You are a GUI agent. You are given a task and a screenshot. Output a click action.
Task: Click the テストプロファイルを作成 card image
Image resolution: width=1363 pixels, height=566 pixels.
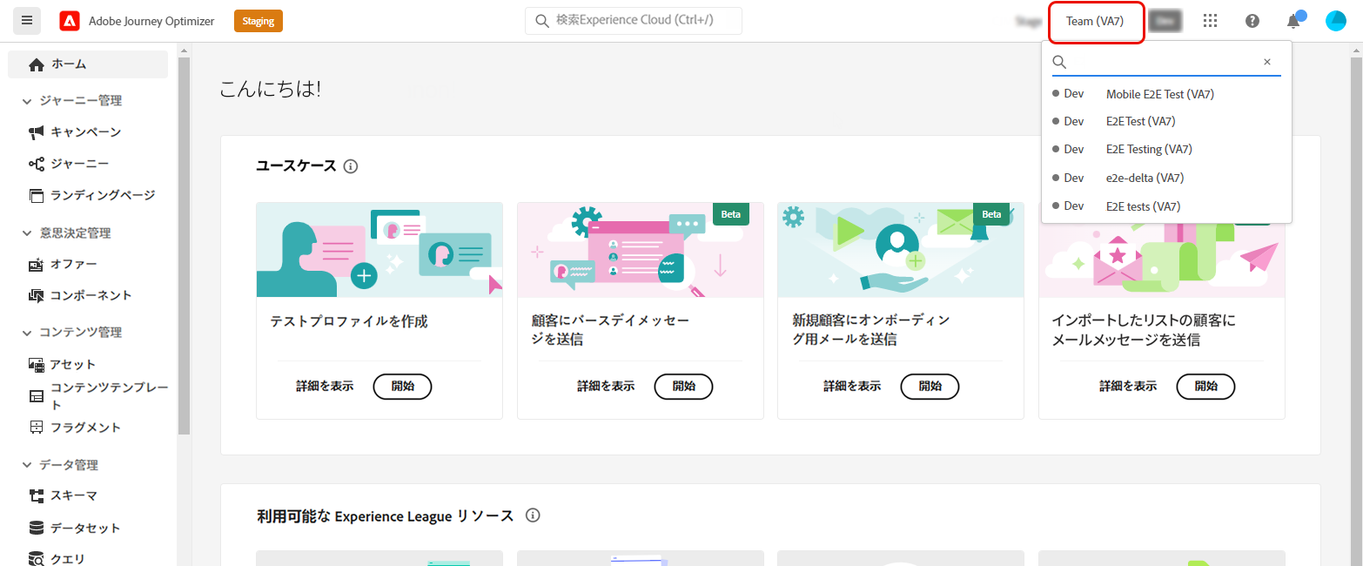(x=379, y=250)
